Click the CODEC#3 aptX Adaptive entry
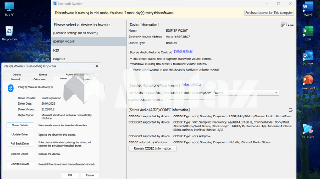Image resolution: width=320 pixels, height=179 pixels. (192, 136)
